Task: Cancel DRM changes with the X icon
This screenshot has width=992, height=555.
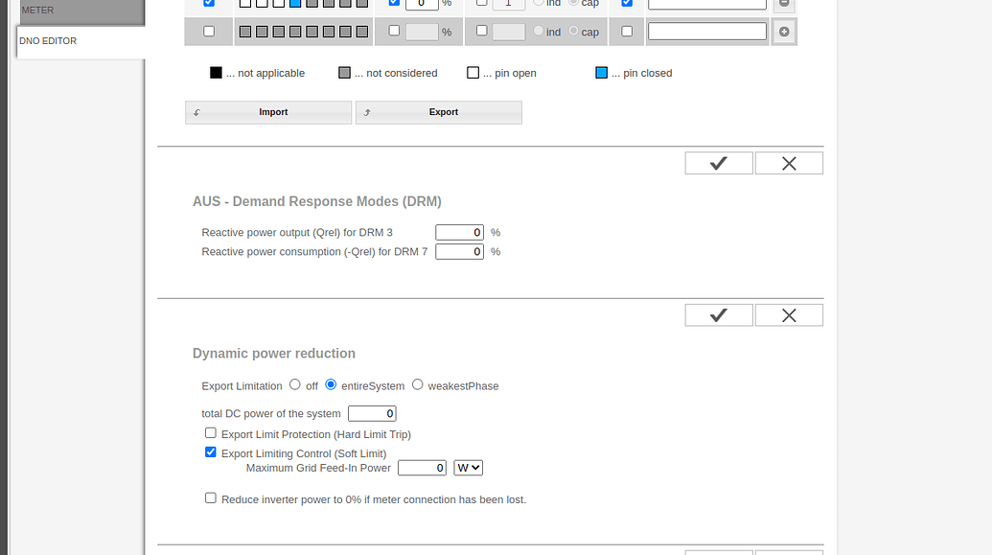Action: coord(788,162)
